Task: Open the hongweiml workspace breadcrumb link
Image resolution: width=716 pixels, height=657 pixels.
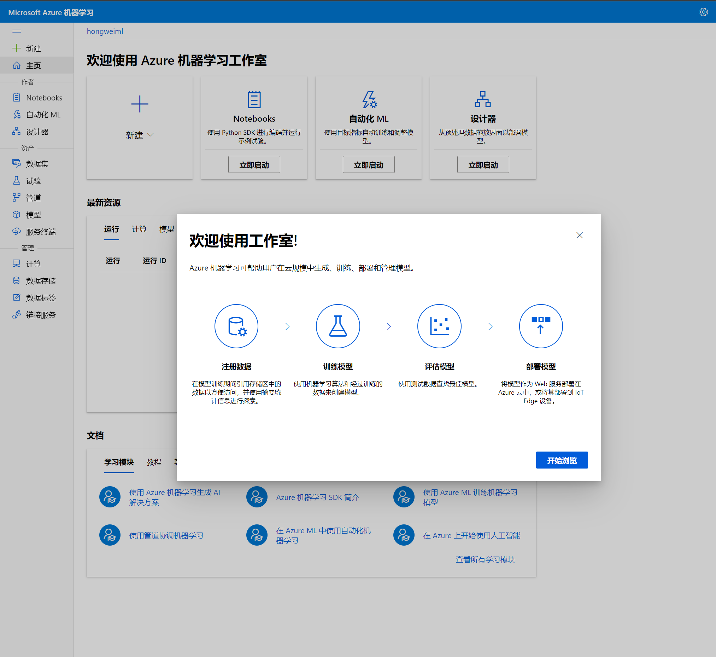Action: 105,31
